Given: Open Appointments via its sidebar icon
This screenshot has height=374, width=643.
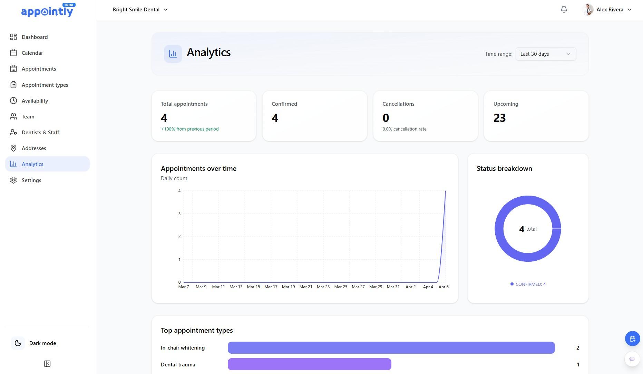Looking at the screenshot, I should point(13,69).
